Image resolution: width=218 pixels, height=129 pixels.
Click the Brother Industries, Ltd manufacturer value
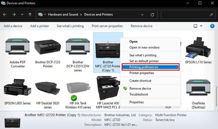click(x=120, y=115)
